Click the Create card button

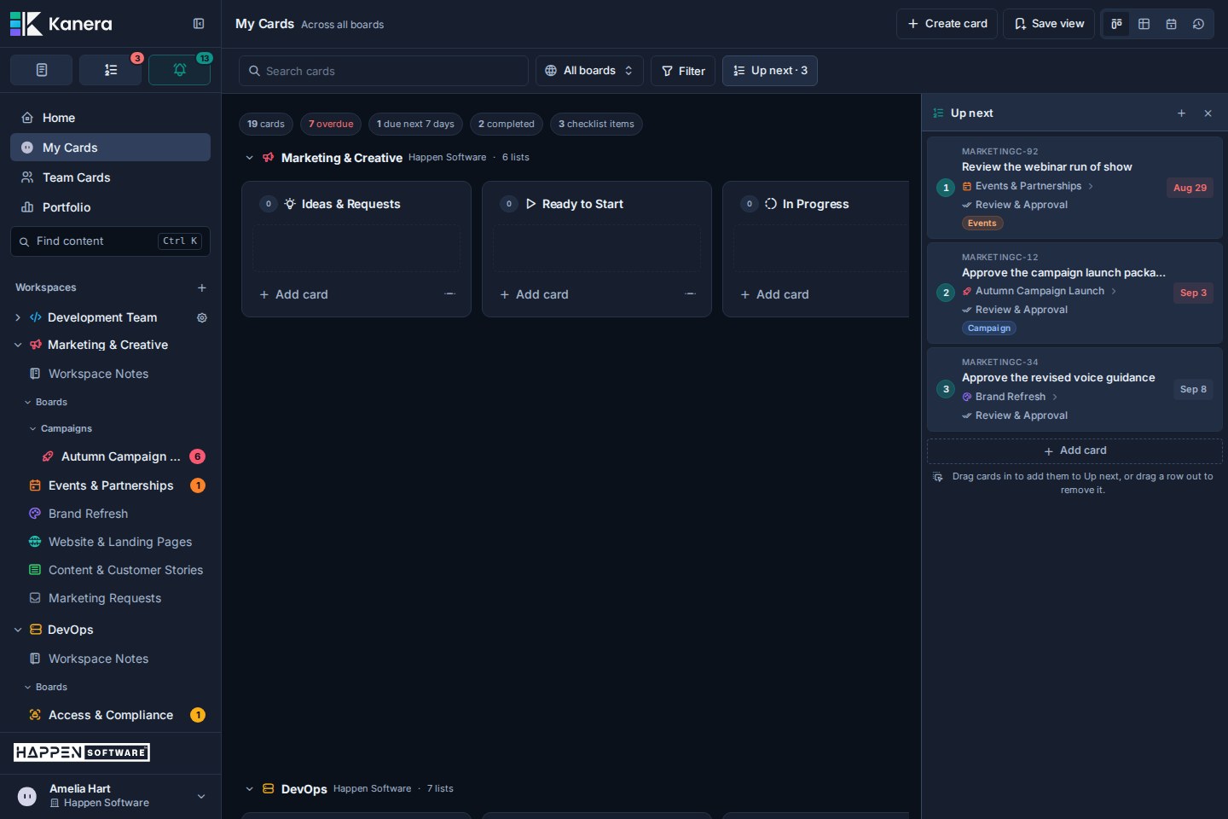tap(947, 24)
